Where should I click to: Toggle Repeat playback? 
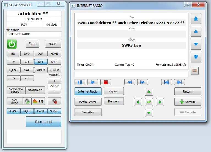coord(114,91)
